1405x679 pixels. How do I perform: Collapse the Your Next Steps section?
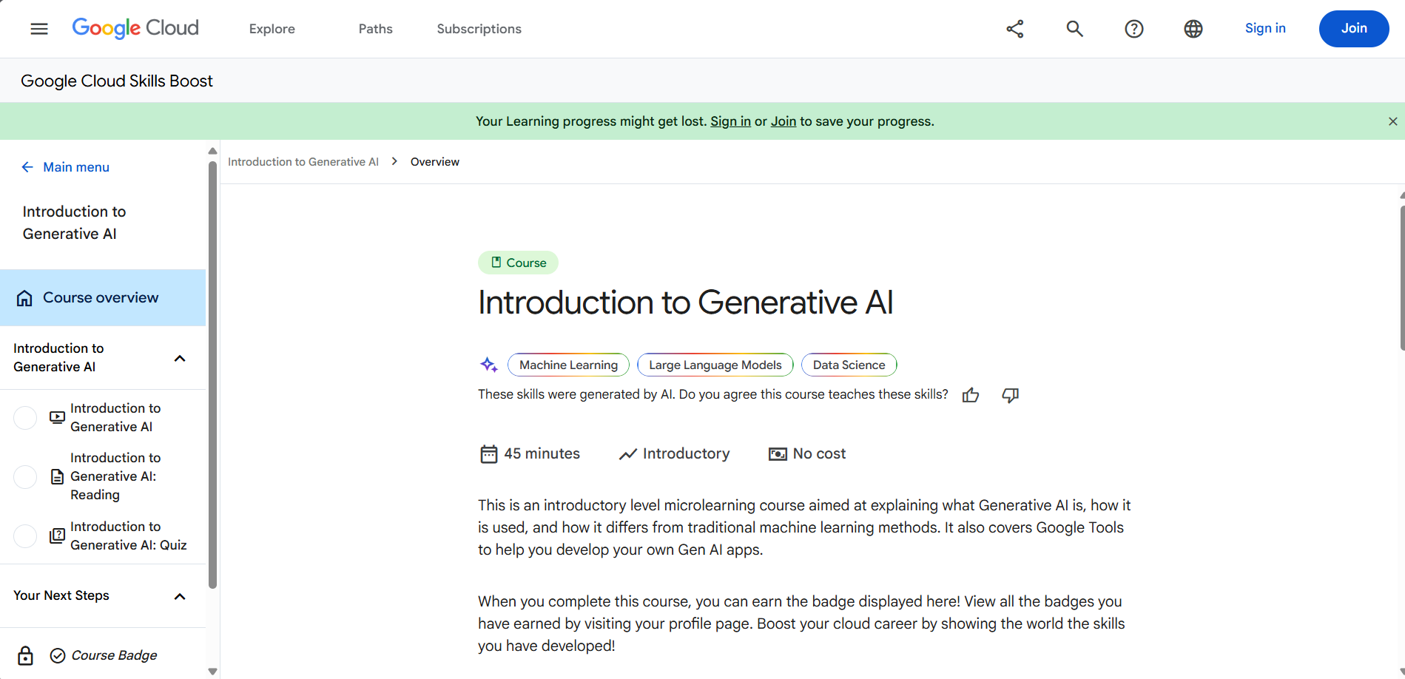(180, 596)
